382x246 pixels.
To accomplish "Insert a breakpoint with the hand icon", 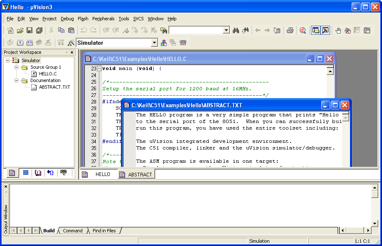I will (338, 30).
